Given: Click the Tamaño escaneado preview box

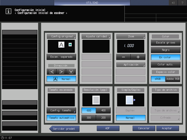Looking at the screenshot, I should click(61, 100).
